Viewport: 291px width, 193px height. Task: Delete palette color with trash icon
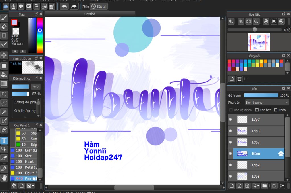tap(239, 79)
